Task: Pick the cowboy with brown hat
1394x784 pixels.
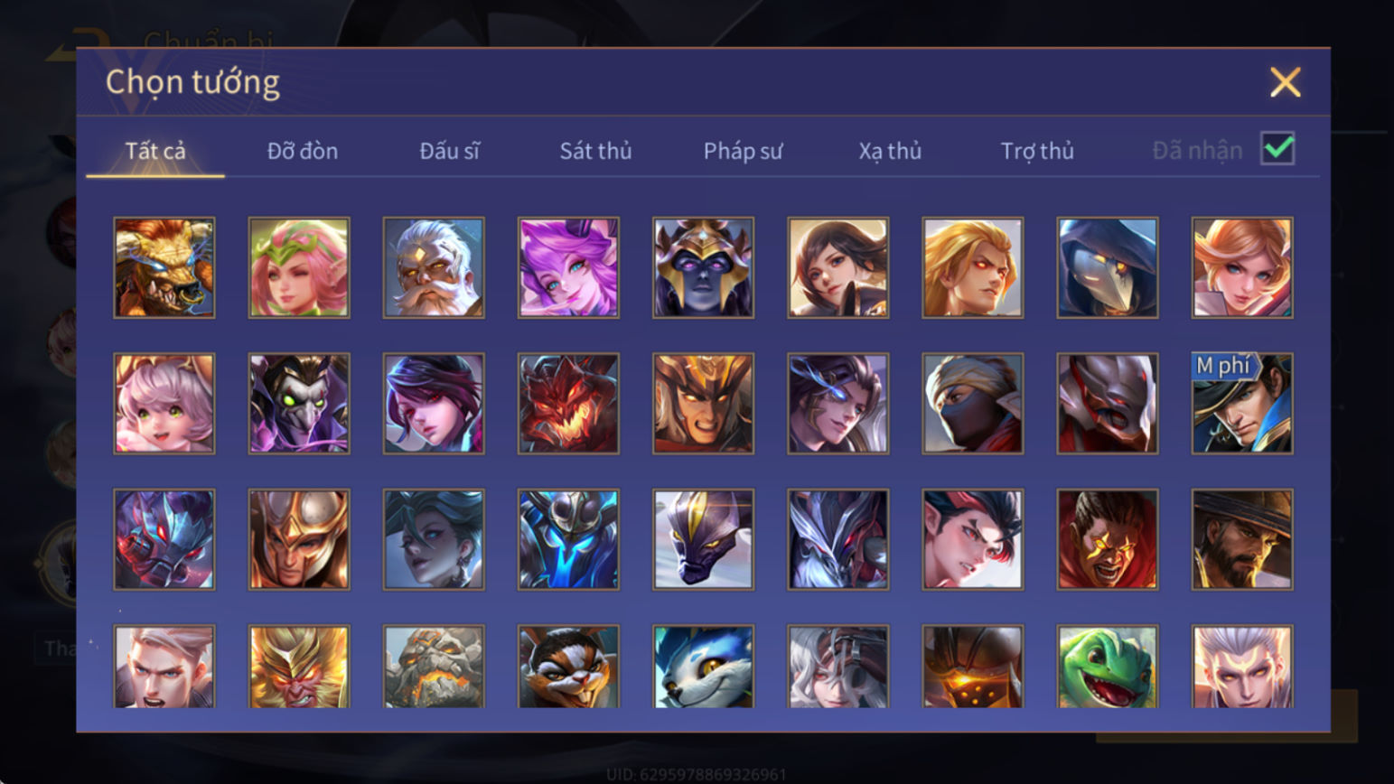Action: pyautogui.click(x=1242, y=539)
